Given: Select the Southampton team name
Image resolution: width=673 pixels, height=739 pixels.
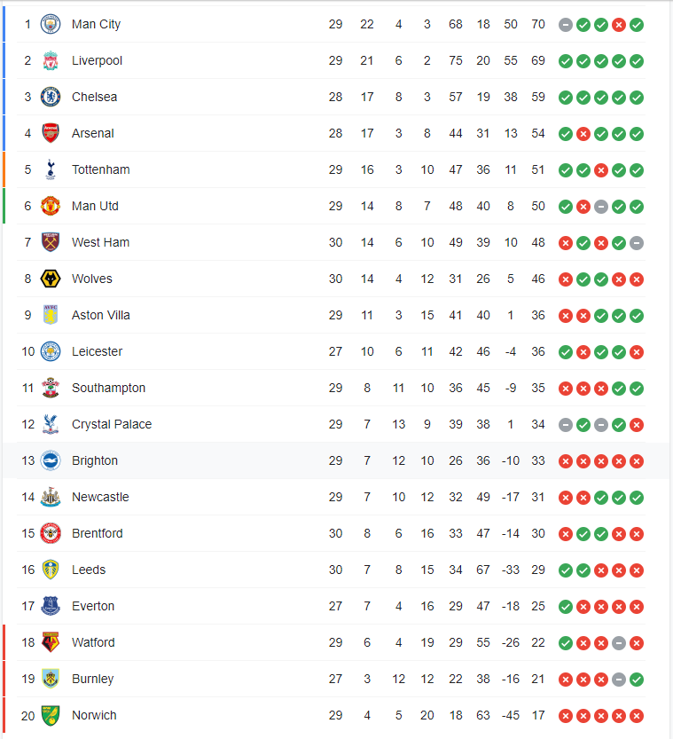Looking at the screenshot, I should [108, 388].
